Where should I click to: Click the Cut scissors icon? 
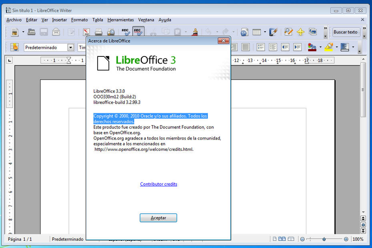(x=153, y=32)
